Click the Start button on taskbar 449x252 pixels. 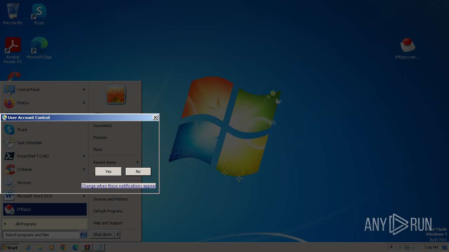pos(10,247)
